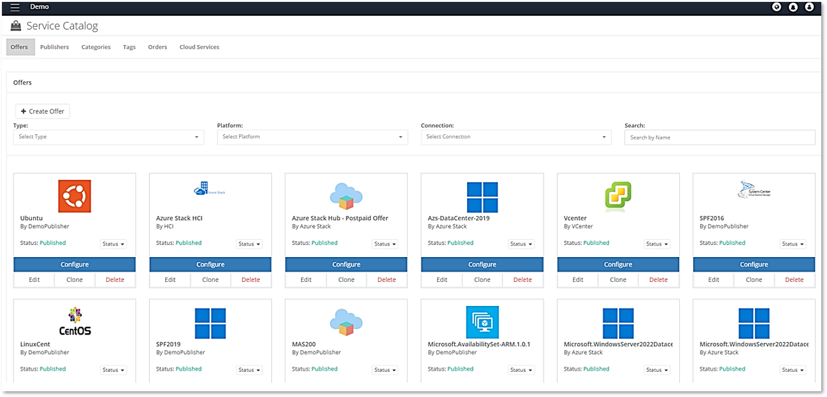This screenshot has height=397, width=827.
Task: Expand the Type filter dropdown
Action: pyautogui.click(x=108, y=137)
